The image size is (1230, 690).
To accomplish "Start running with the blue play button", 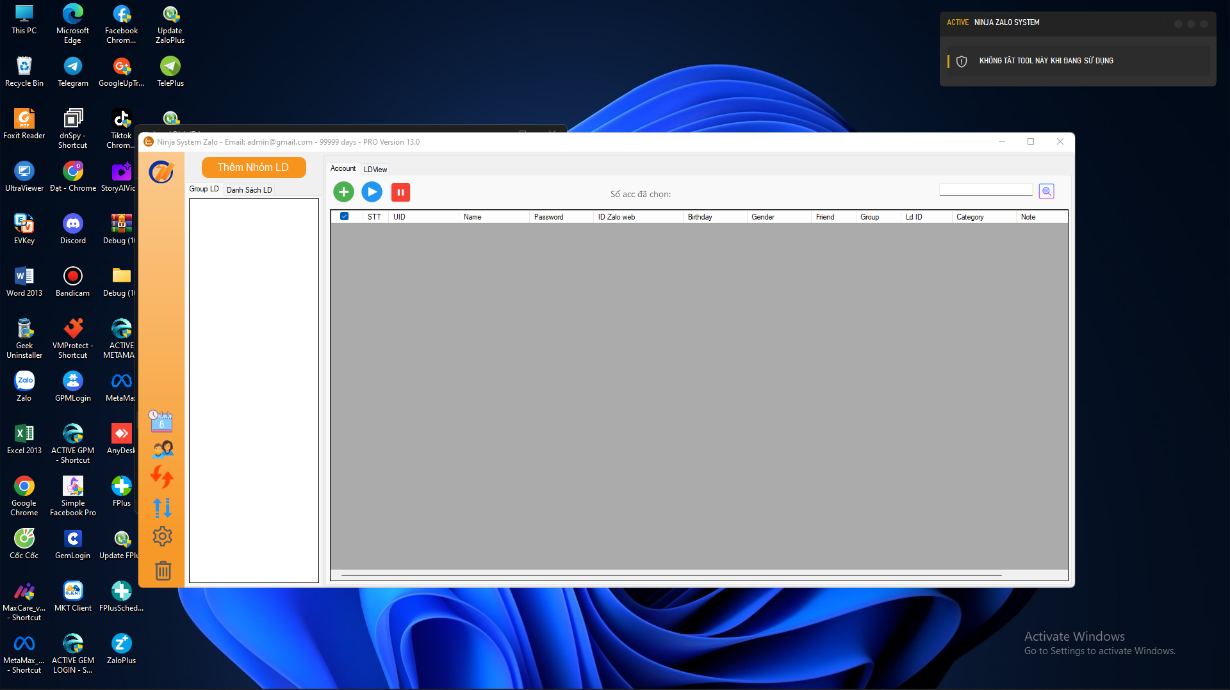I will 372,191.
